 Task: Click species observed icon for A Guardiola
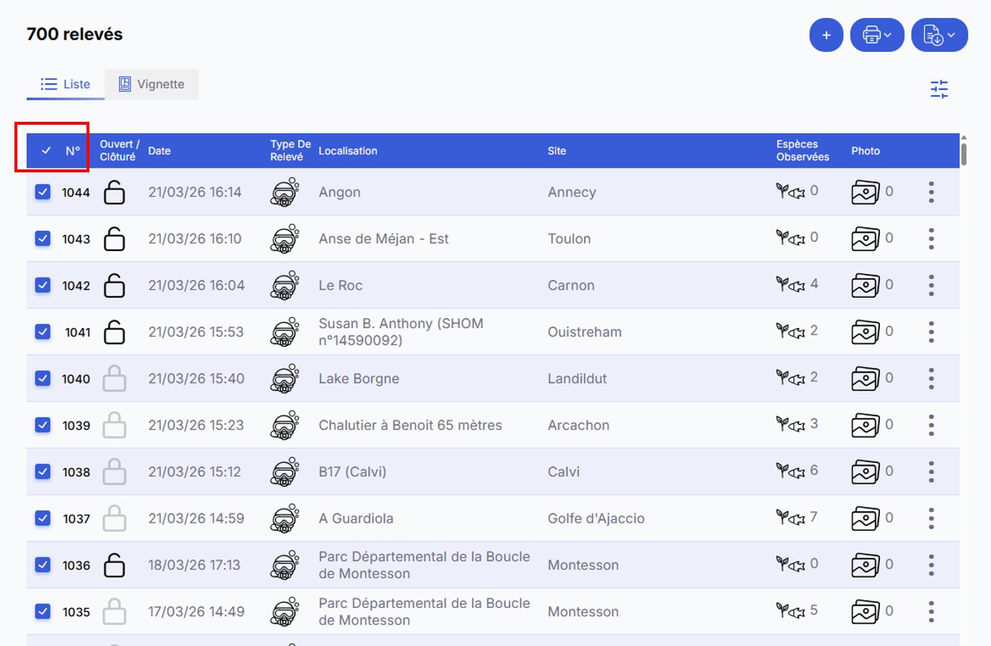[790, 518]
